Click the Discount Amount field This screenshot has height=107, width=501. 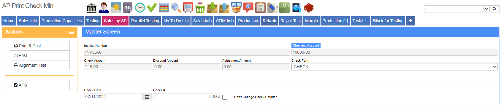pyautogui.click(x=187, y=67)
